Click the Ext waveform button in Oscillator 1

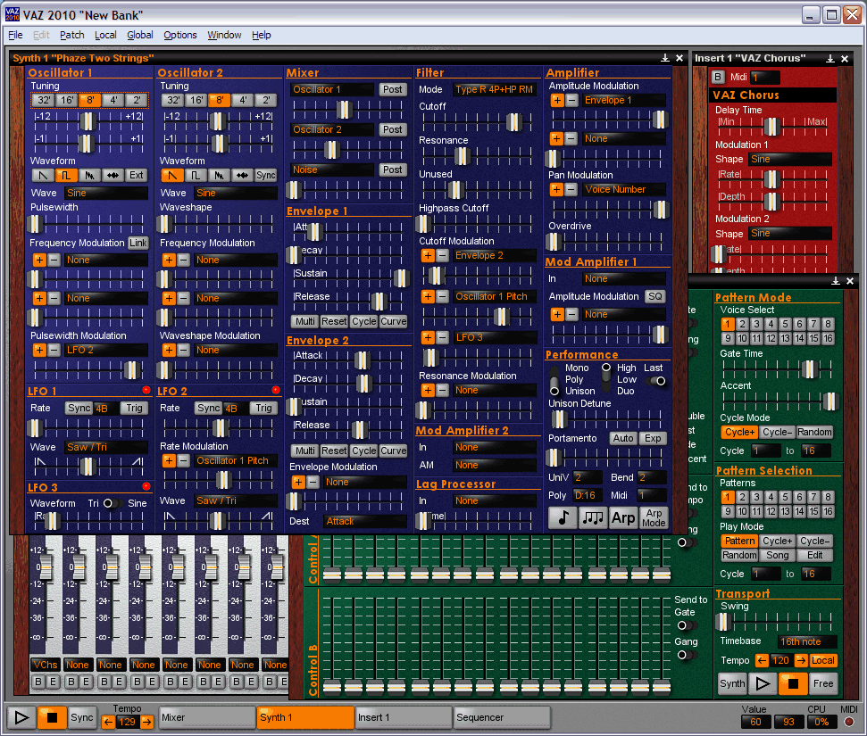tap(136, 175)
